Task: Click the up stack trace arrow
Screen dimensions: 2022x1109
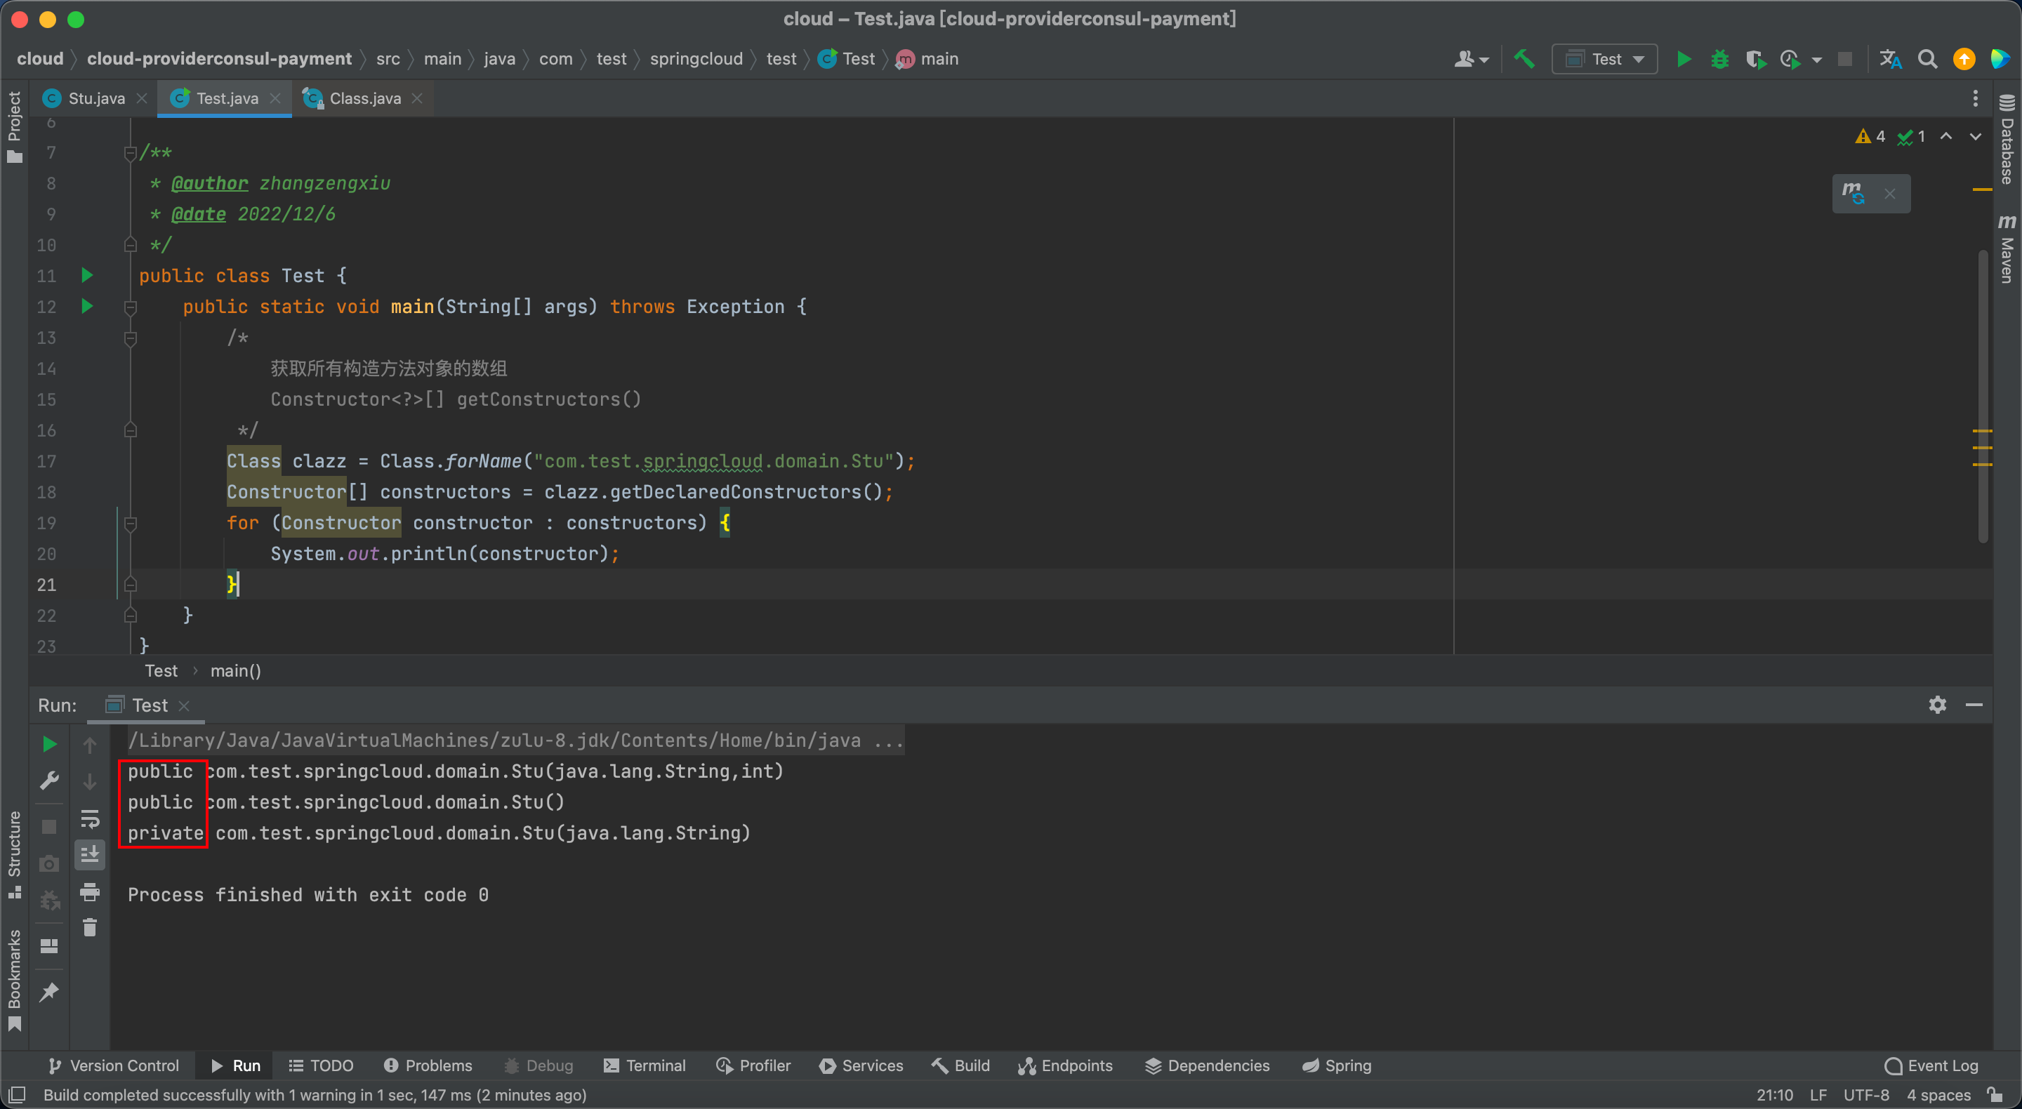Action: coord(89,744)
